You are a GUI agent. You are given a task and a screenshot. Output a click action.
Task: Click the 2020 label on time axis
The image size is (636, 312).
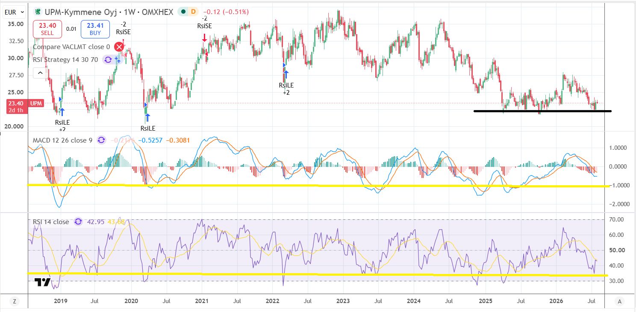pos(131,301)
